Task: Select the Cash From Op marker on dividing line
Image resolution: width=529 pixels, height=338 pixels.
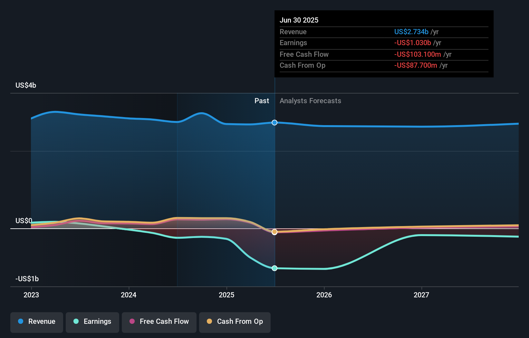Action: (274, 232)
